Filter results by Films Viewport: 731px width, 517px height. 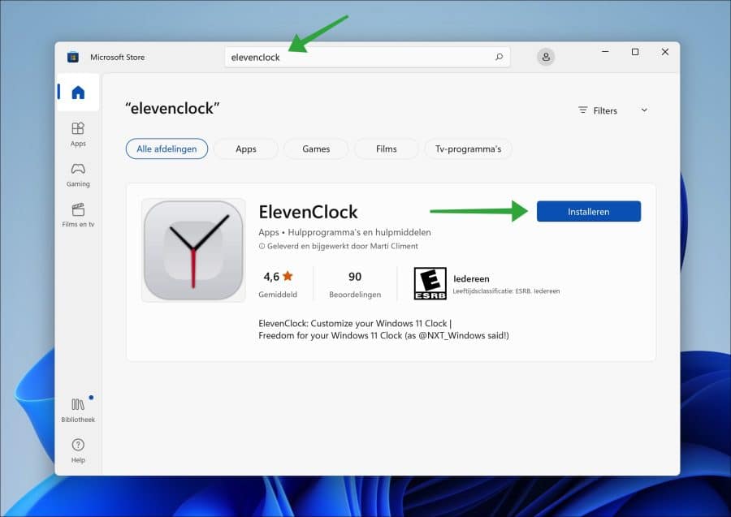click(386, 149)
